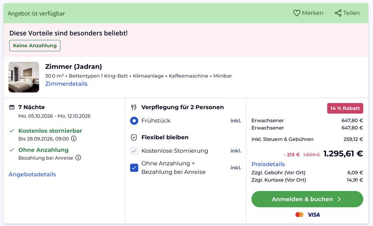Image resolution: width=373 pixels, height=226 pixels.
Task: Open the room photo thumbnail
Action: pyautogui.click(x=24, y=77)
